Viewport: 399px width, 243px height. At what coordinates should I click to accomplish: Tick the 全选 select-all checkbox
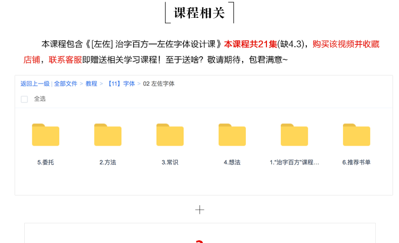[24, 99]
